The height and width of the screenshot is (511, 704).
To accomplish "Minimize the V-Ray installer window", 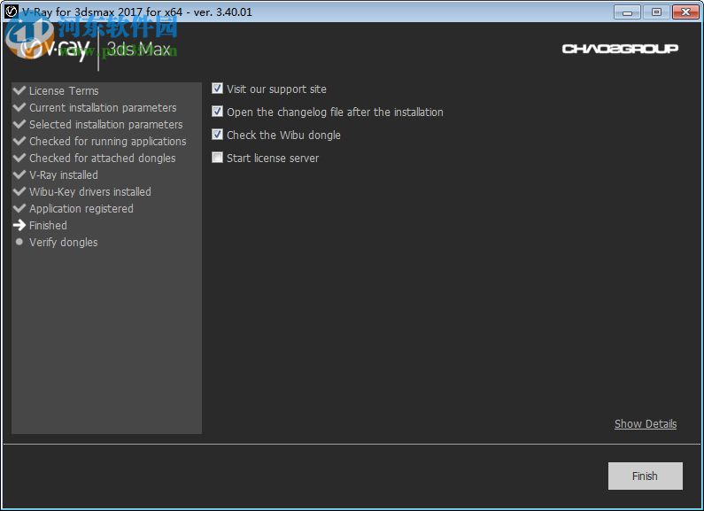I will point(627,12).
